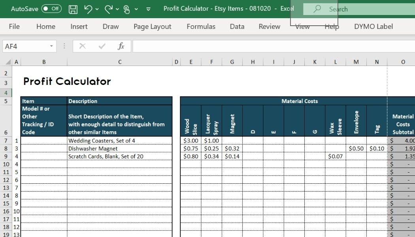Open the Redo history dropdown
The height and width of the screenshot is (237, 415).
pos(117,9)
